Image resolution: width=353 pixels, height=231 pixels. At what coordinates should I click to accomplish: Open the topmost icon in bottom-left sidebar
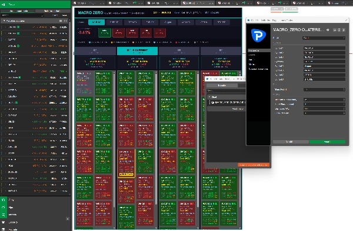(x=4, y=200)
